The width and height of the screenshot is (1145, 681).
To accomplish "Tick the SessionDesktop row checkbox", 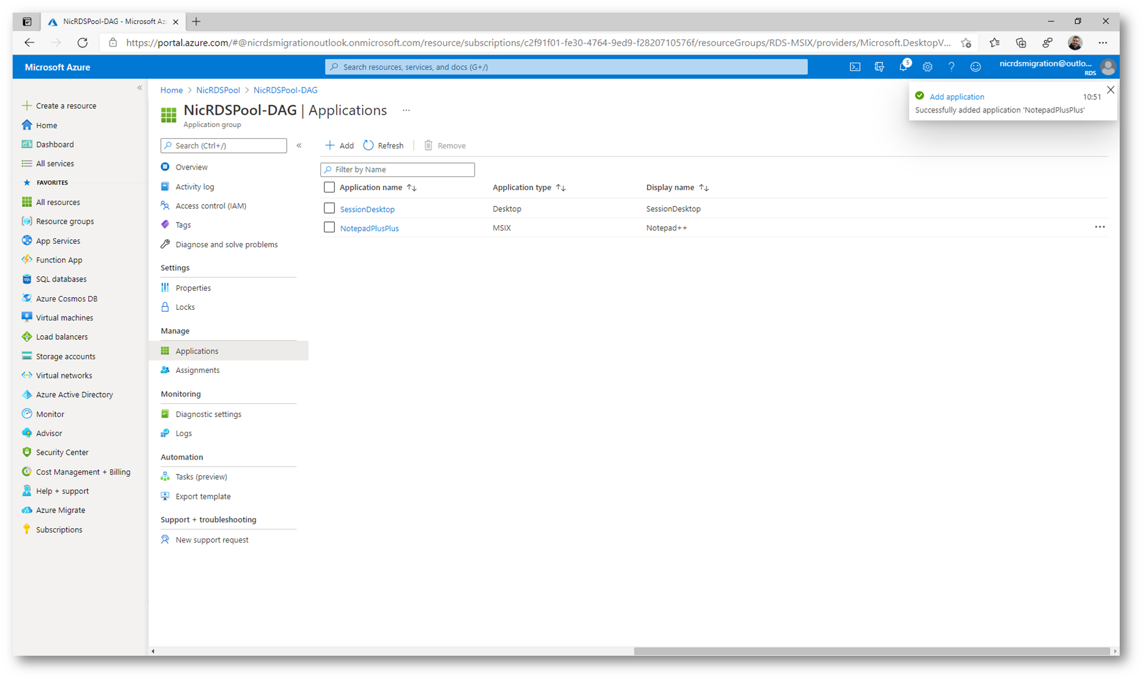I will [329, 208].
